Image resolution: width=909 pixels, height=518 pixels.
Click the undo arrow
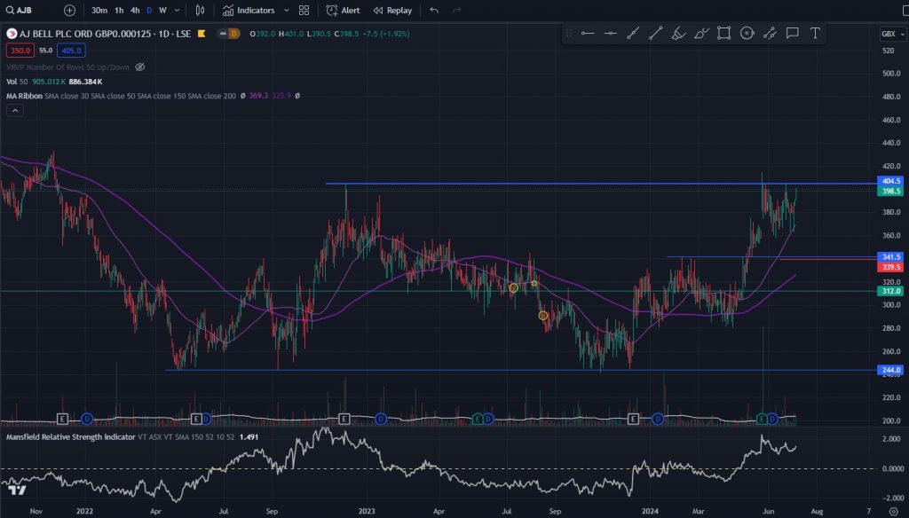point(434,11)
